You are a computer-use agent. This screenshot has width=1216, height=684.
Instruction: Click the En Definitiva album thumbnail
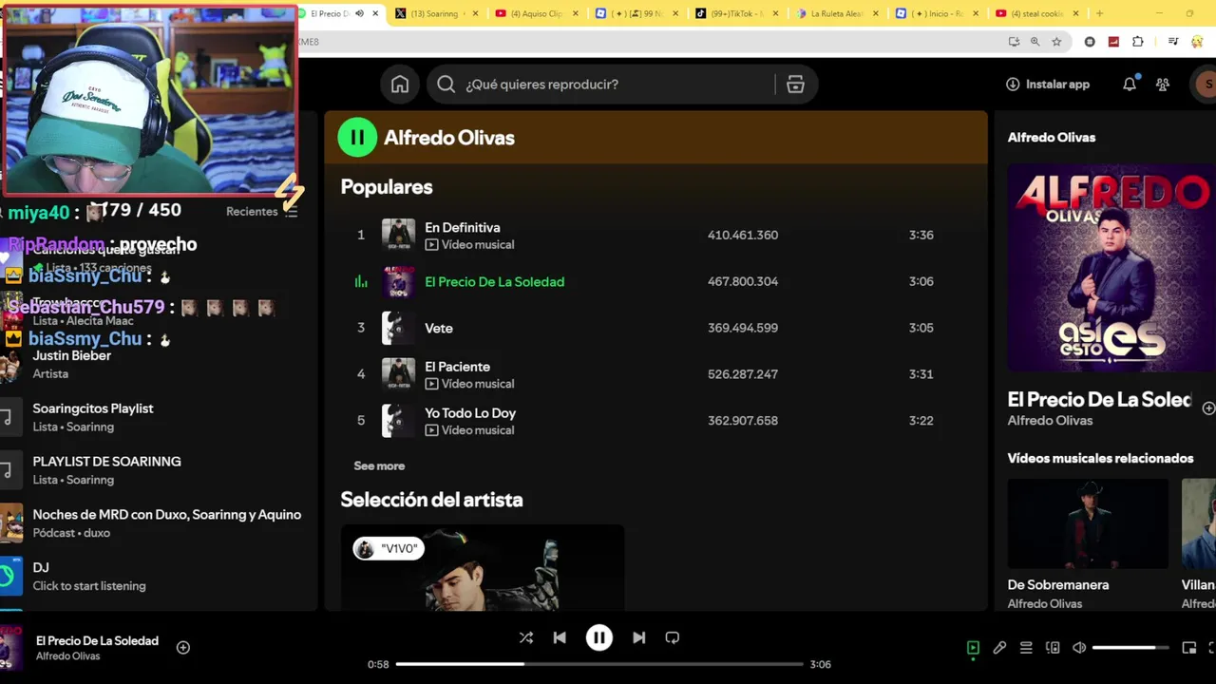point(398,236)
